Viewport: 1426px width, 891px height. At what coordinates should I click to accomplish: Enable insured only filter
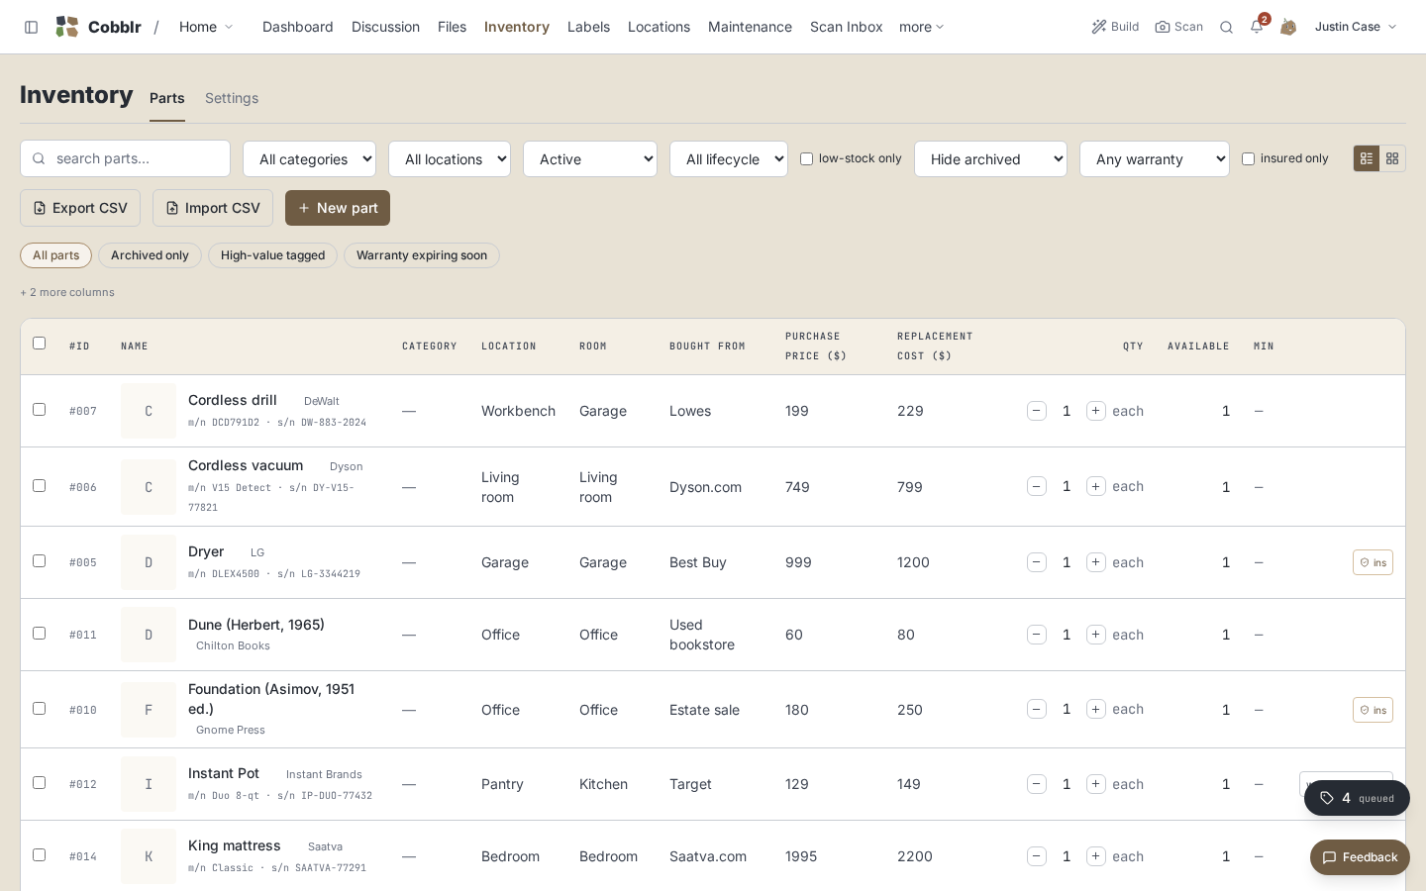coord(1249,158)
